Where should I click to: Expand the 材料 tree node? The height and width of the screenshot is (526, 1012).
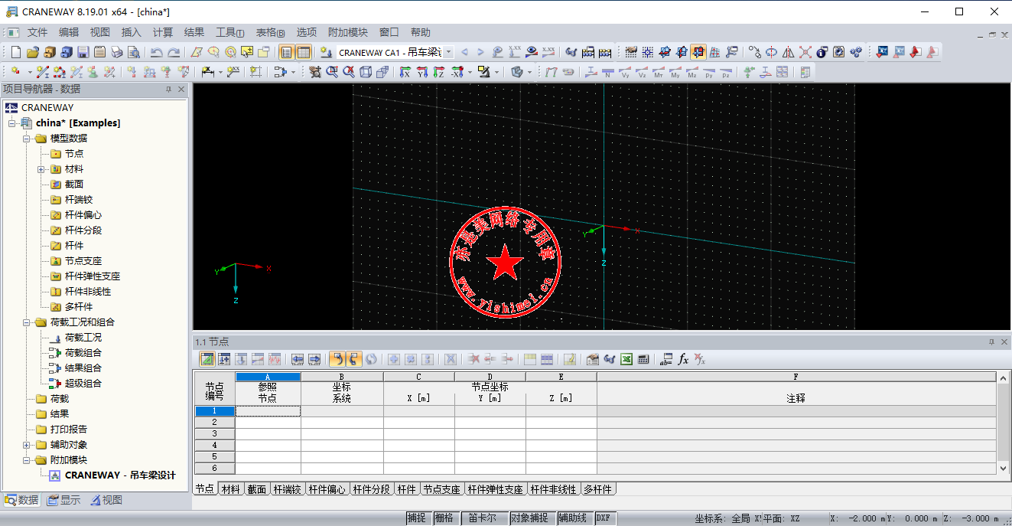[x=41, y=169]
